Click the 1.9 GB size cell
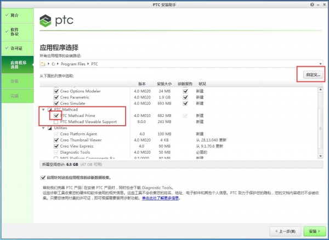Viewport: 329px width, 240px height. pos(164,97)
